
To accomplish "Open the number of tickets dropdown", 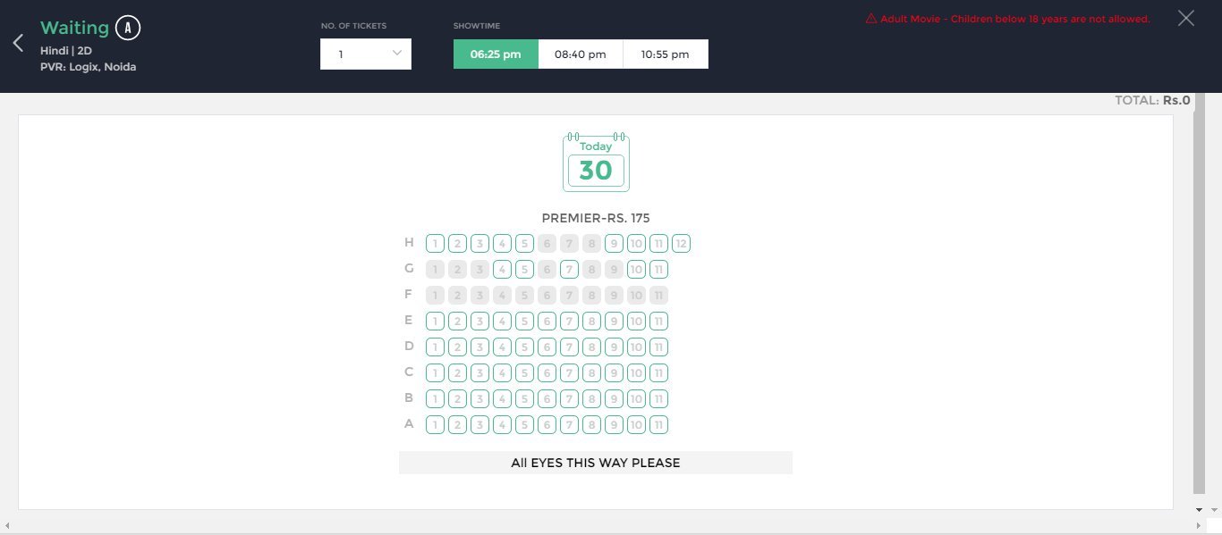I will point(365,54).
